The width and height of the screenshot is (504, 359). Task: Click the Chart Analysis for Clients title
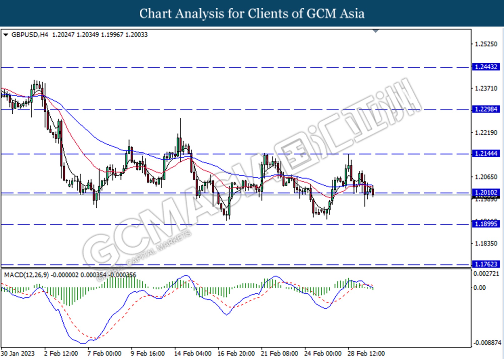coord(252,14)
